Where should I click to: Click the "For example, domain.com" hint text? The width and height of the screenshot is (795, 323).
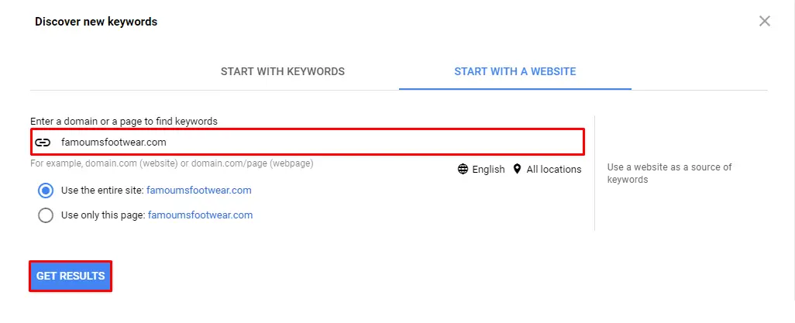[x=172, y=163]
